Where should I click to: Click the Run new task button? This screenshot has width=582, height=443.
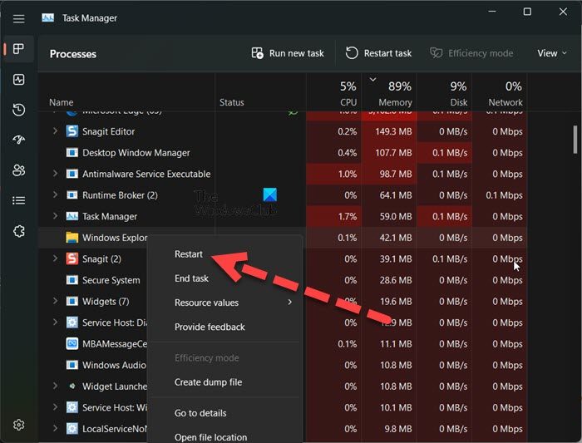click(x=288, y=53)
